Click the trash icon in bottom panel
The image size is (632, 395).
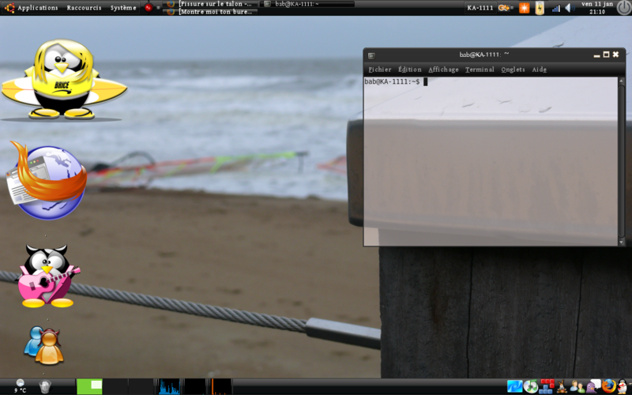point(45,386)
